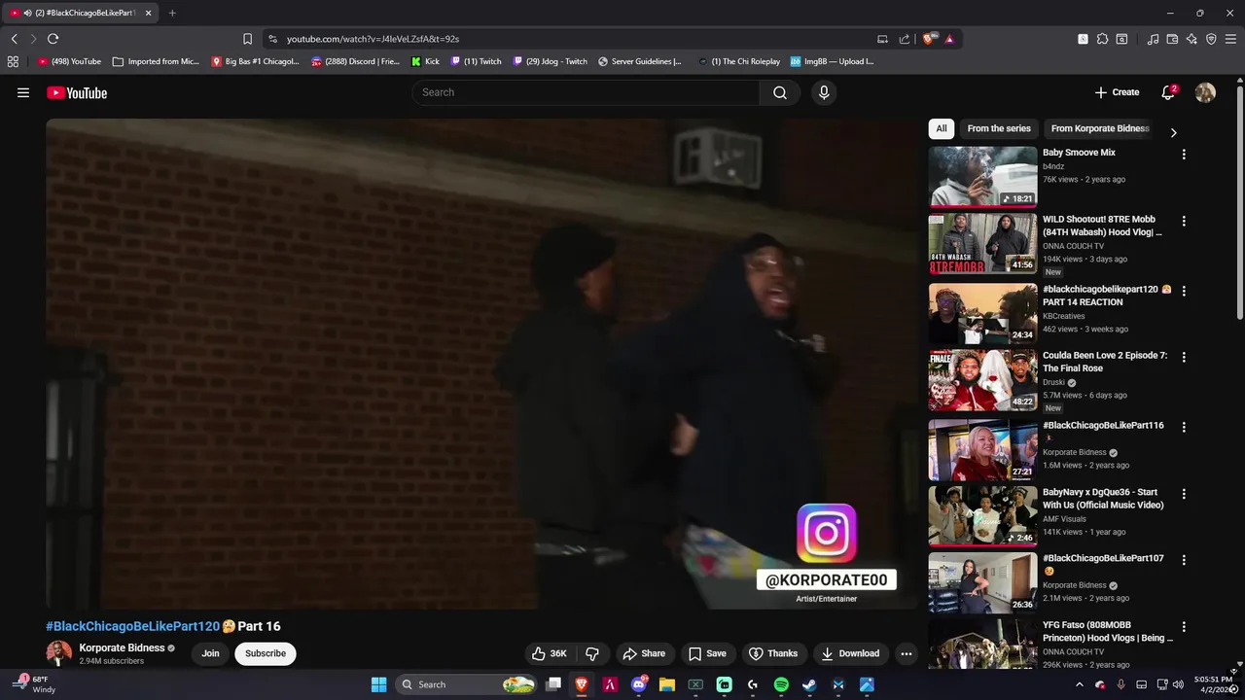This screenshot has height=700, width=1245.
Task: Open options for WILD Shootout 8TRE Mobb video
Action: [x=1184, y=222]
